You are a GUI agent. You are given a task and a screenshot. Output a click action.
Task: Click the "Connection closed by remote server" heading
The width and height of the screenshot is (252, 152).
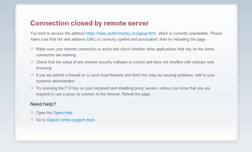click(89, 23)
